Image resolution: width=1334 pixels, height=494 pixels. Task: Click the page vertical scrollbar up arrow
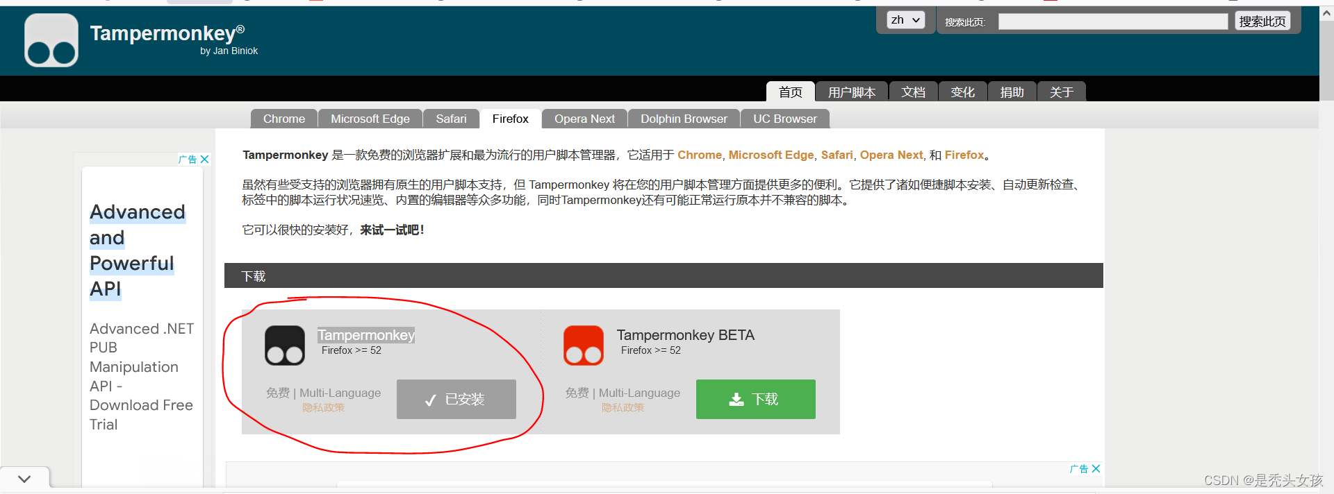[x=1326, y=13]
